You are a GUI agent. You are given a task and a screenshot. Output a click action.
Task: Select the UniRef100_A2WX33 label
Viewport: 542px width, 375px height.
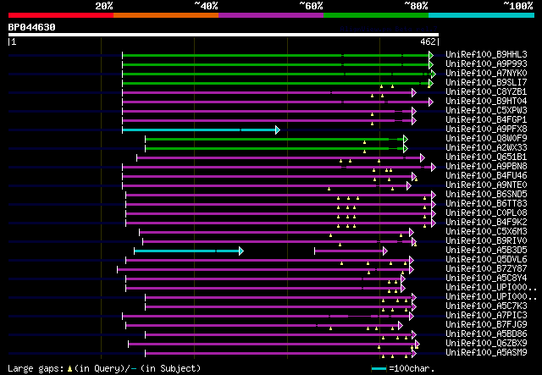click(x=486, y=148)
